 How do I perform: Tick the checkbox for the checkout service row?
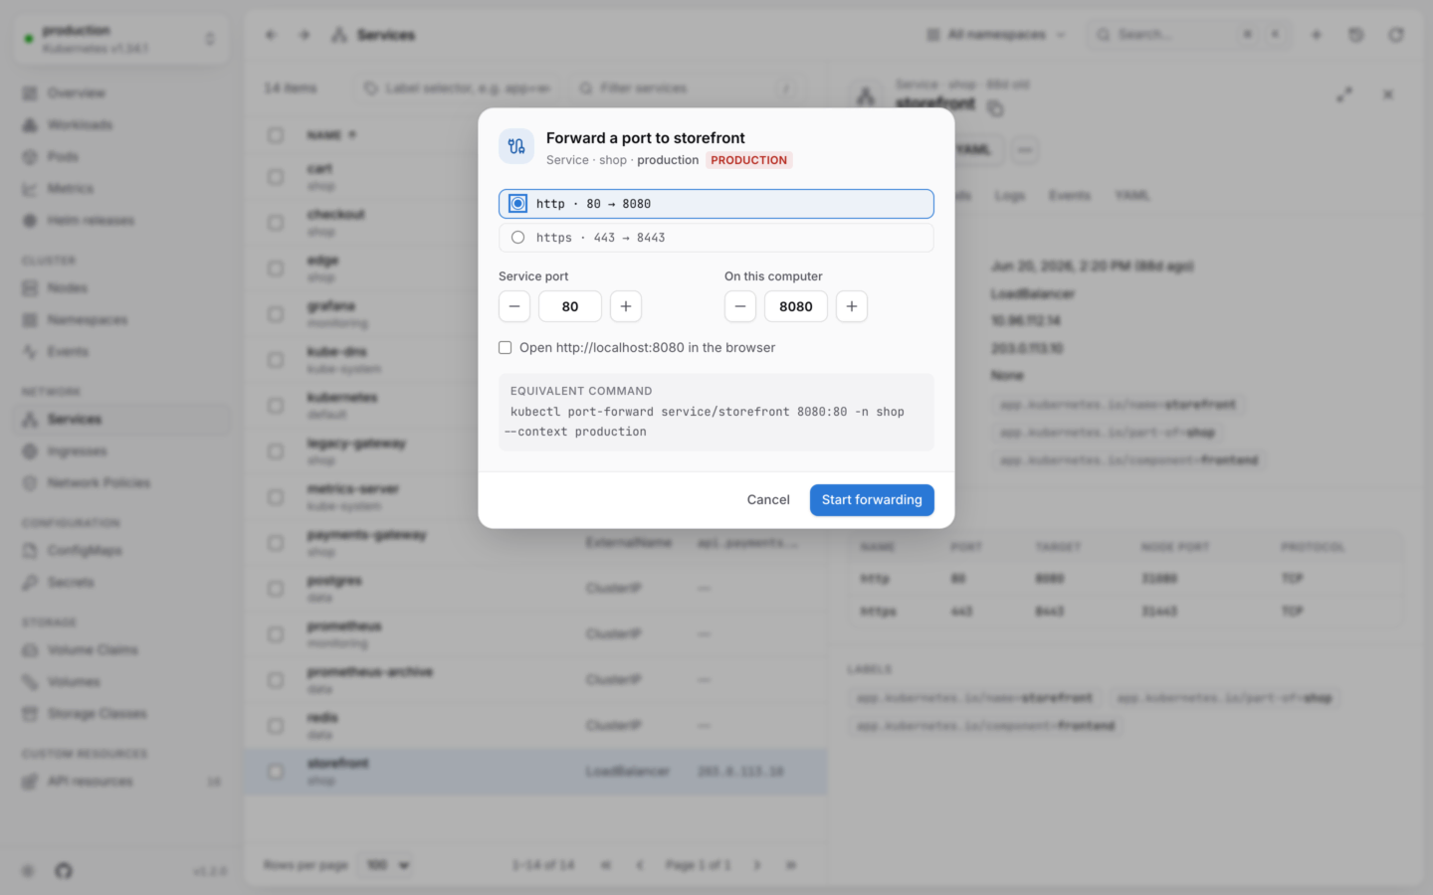pos(276,223)
